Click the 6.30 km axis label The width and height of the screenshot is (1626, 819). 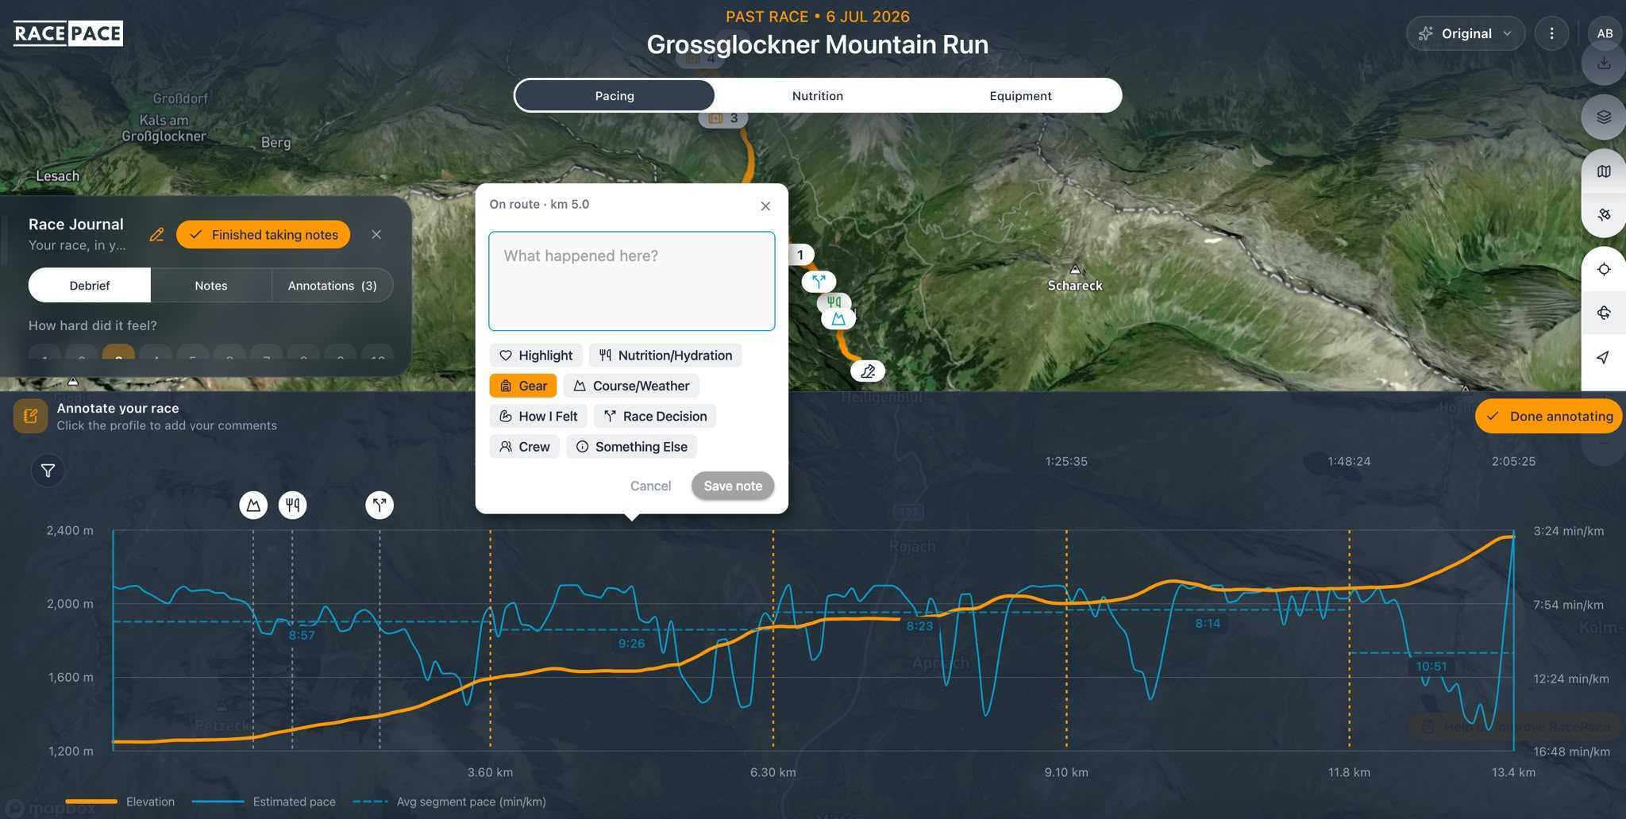tap(773, 772)
